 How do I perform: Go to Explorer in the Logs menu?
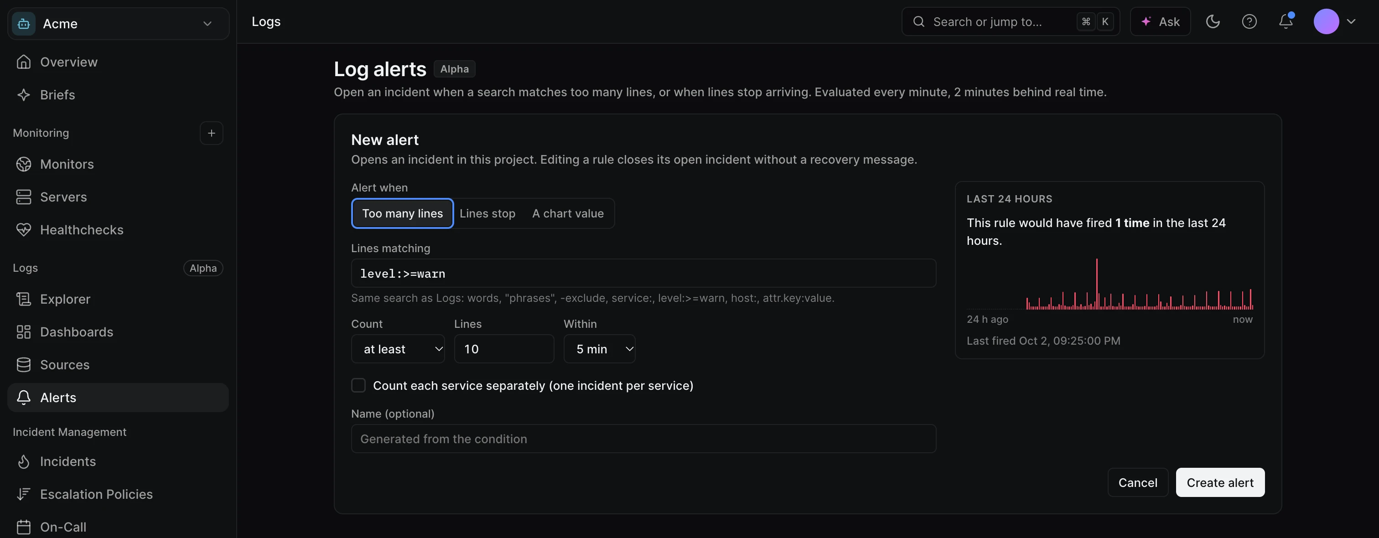tap(118, 299)
